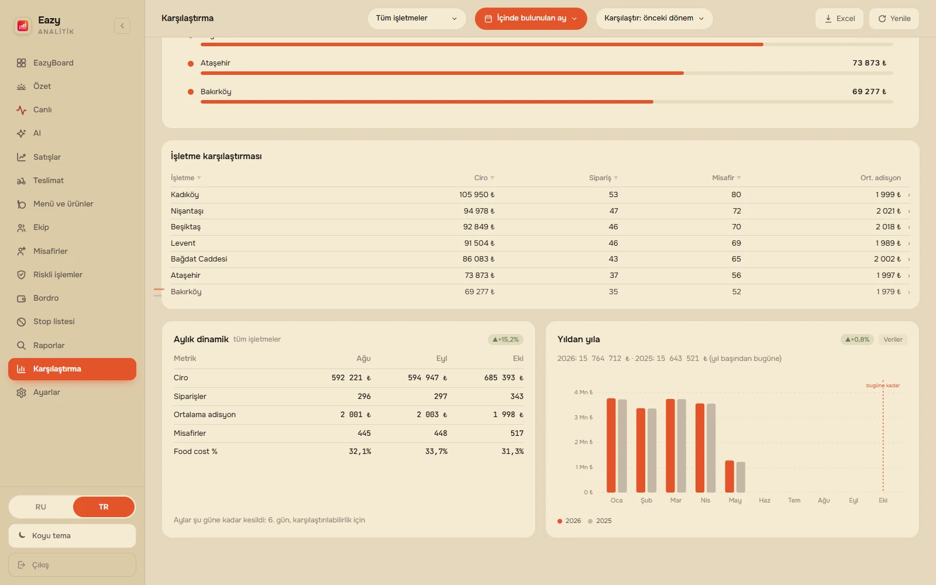
Task: Open the İçinde bulunulan ay period dropdown
Action: click(x=531, y=19)
